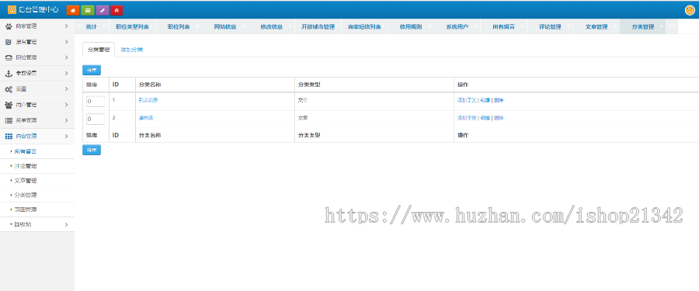Focus the sort order field for ID 1

[x=96, y=101]
